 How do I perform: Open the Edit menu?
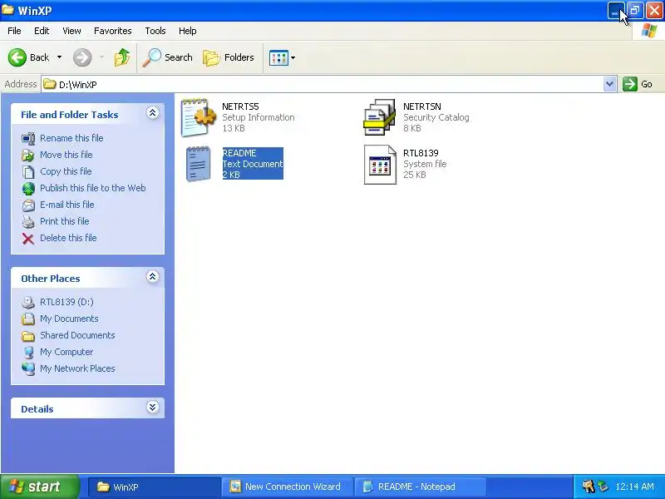pos(42,31)
